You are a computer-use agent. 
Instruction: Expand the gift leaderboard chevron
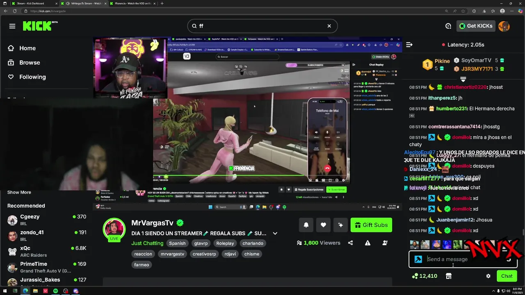(463, 79)
